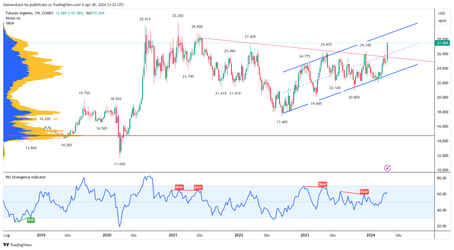Click the 26.435 pivot label
Viewport: 454px width, 250px height.
pyautogui.click(x=326, y=45)
